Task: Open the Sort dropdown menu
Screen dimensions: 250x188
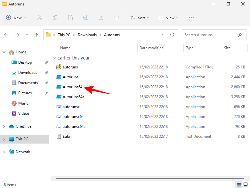Action: pos(140,18)
